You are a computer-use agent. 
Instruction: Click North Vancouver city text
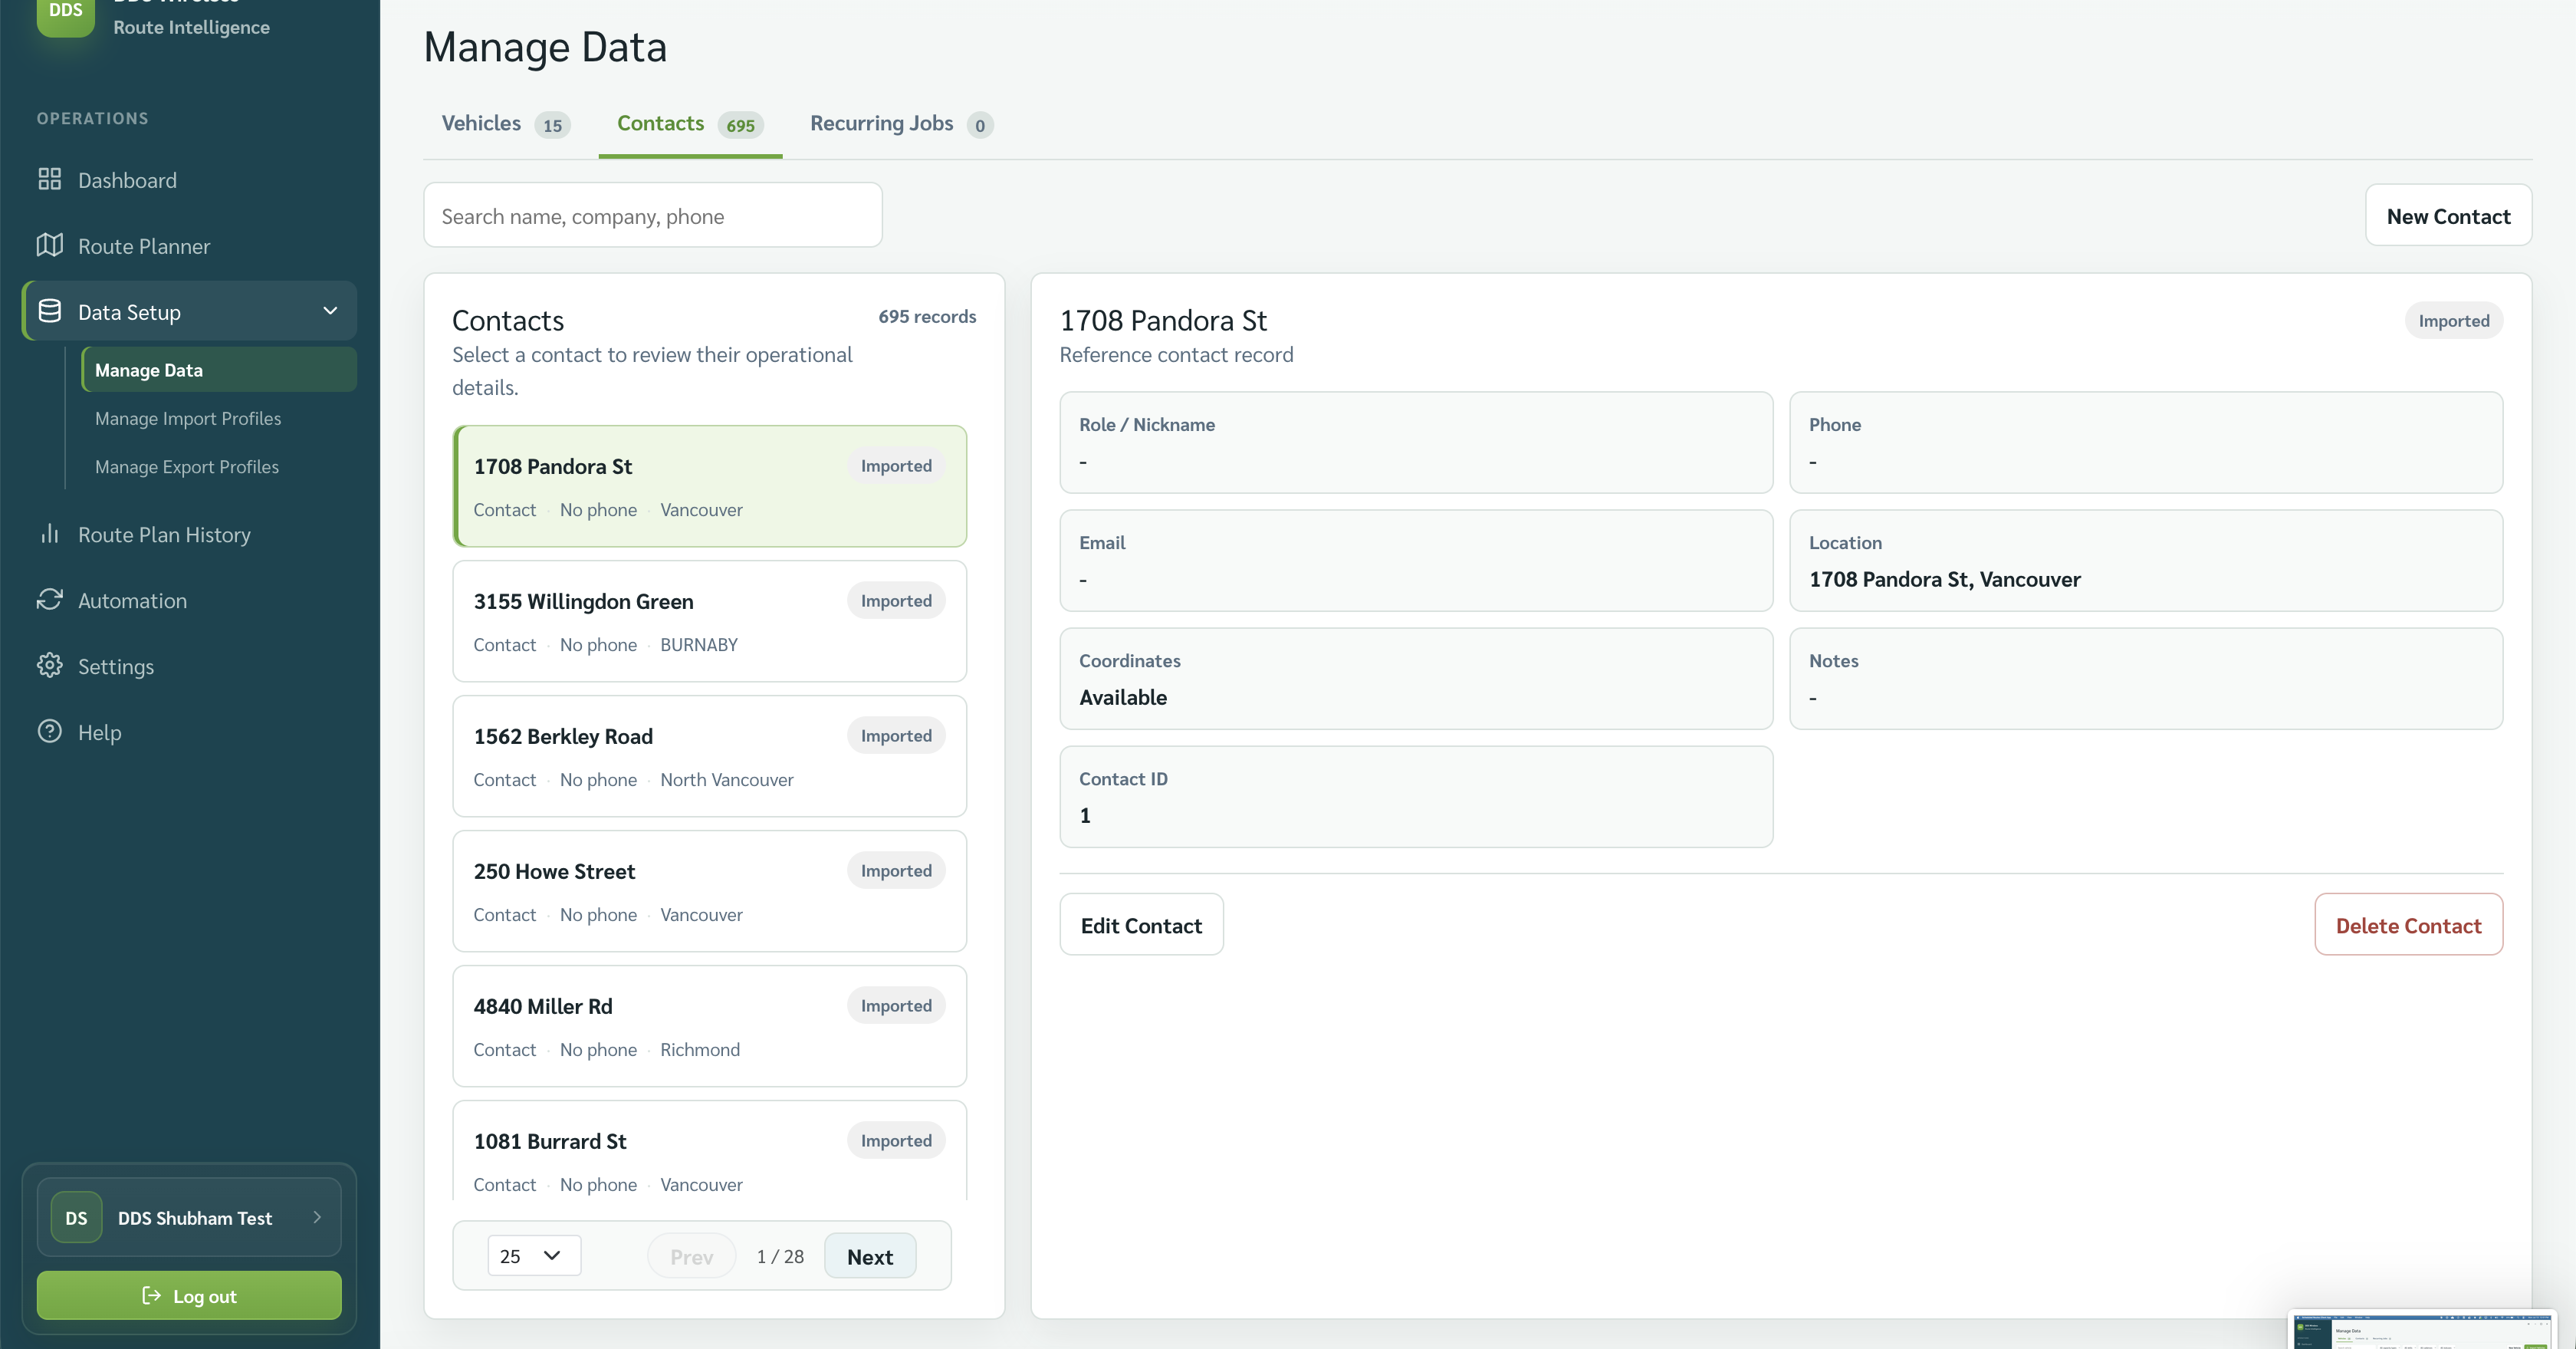(727, 780)
